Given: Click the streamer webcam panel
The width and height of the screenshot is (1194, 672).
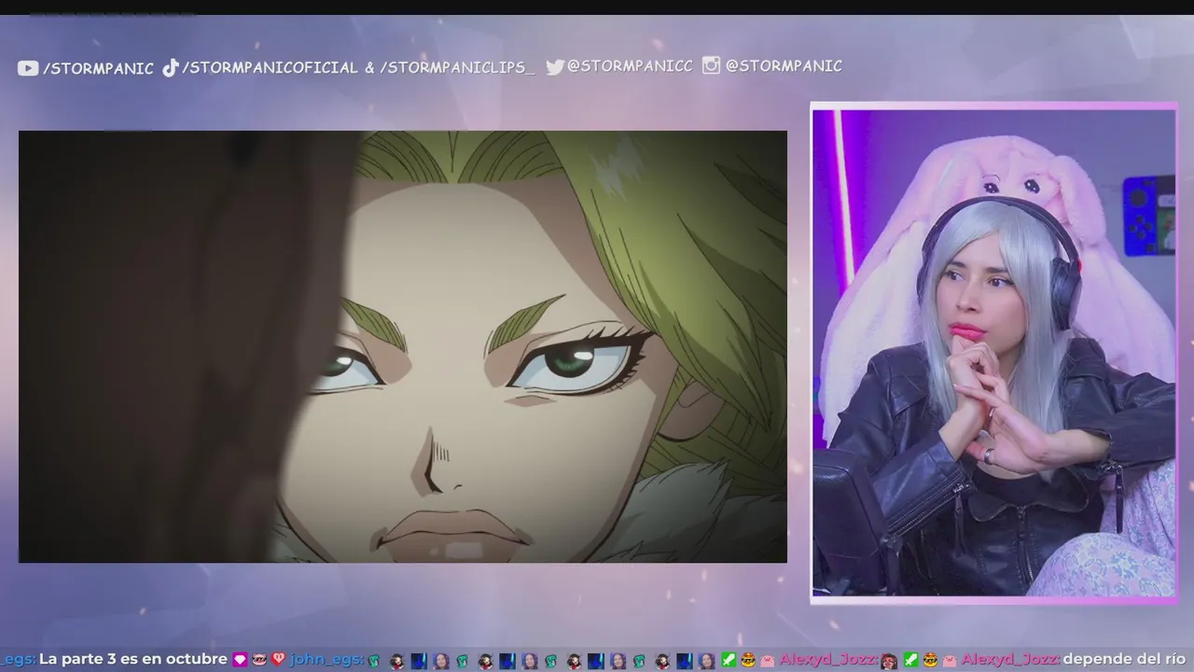Looking at the screenshot, I should [x=994, y=353].
